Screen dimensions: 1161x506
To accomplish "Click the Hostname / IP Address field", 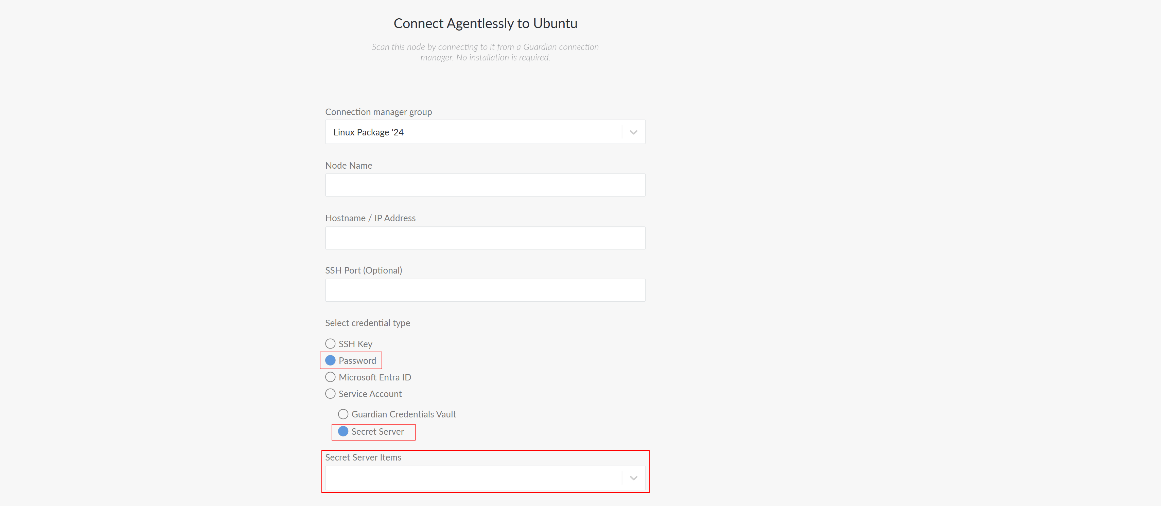I will point(485,238).
